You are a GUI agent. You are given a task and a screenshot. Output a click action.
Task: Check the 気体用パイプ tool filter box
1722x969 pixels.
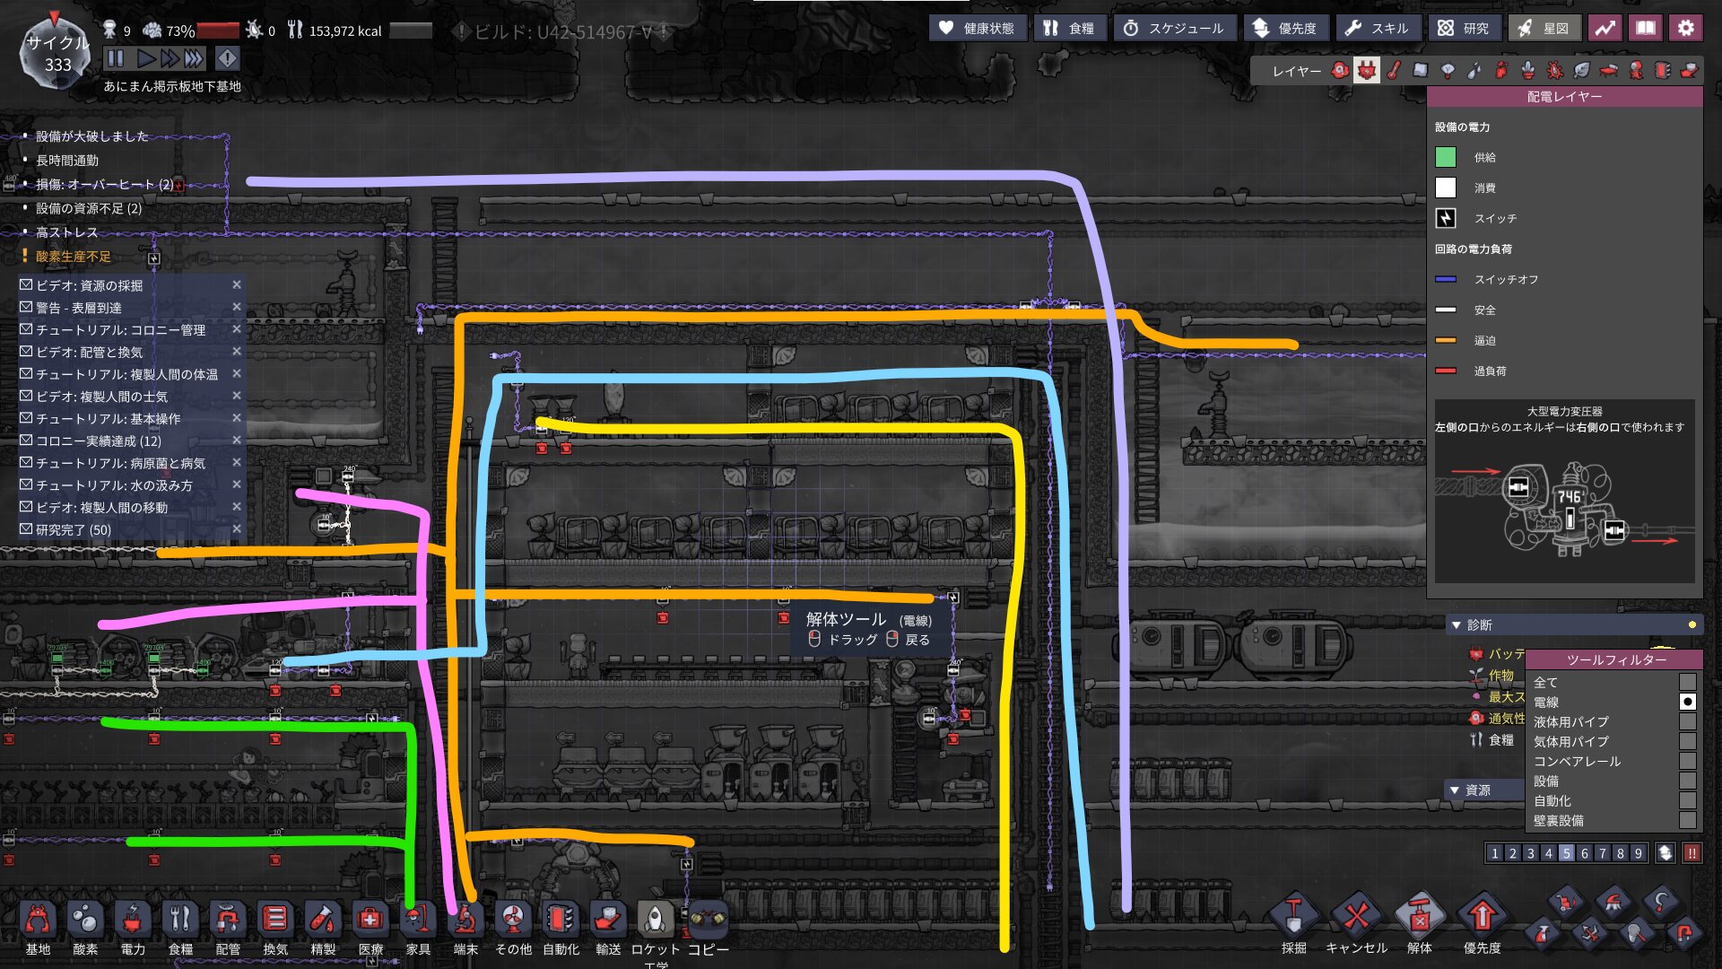pos(1688,741)
